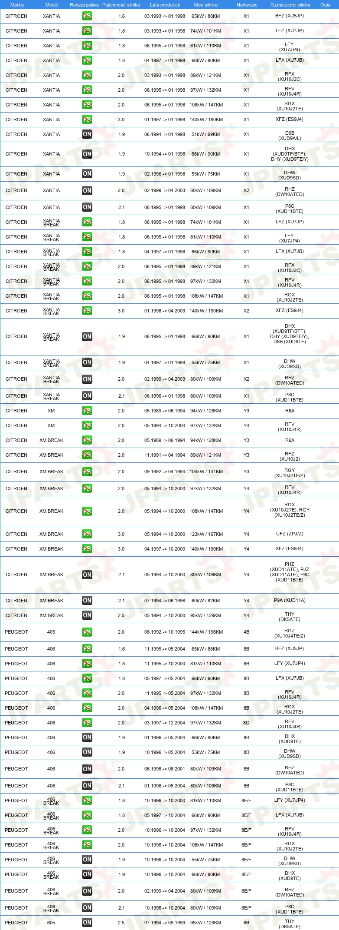Screen dimensions: 339x930
Task: Click petrol icon in Xantia 3.0 140kW X1 row
Action: [x=87, y=120]
